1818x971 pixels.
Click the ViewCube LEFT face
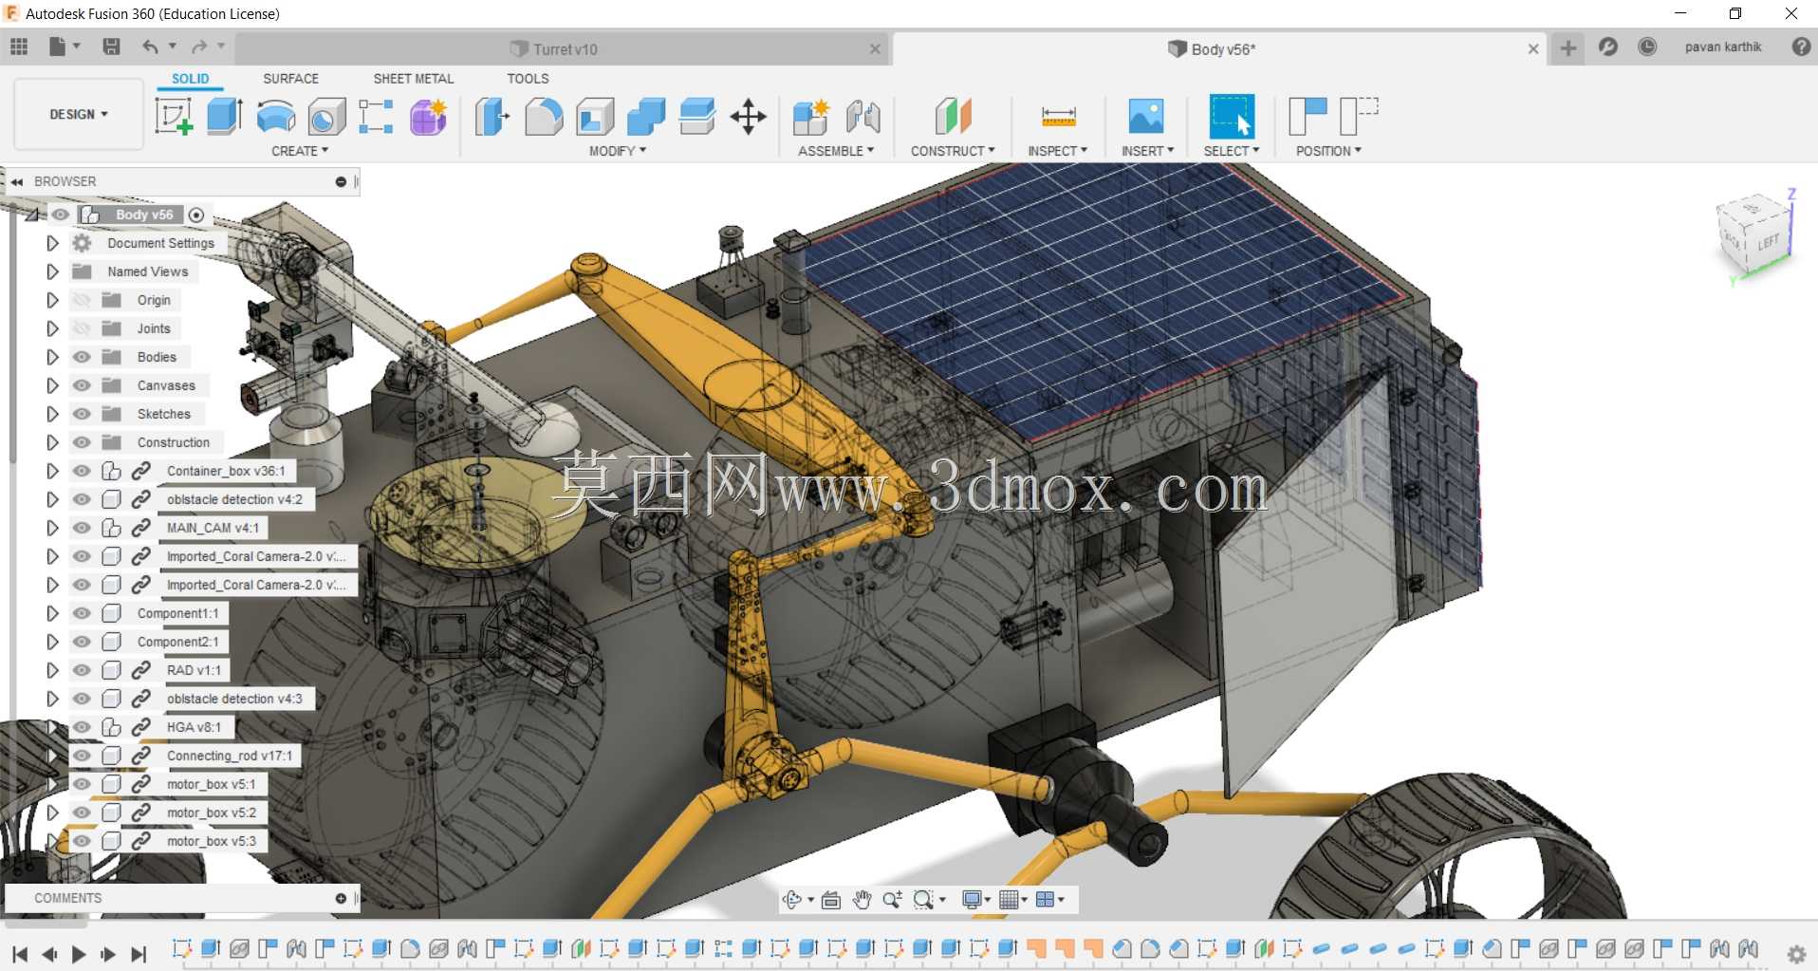pos(1768,241)
